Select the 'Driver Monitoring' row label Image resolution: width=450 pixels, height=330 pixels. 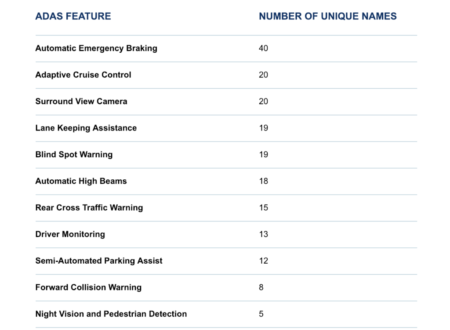pyautogui.click(x=70, y=234)
